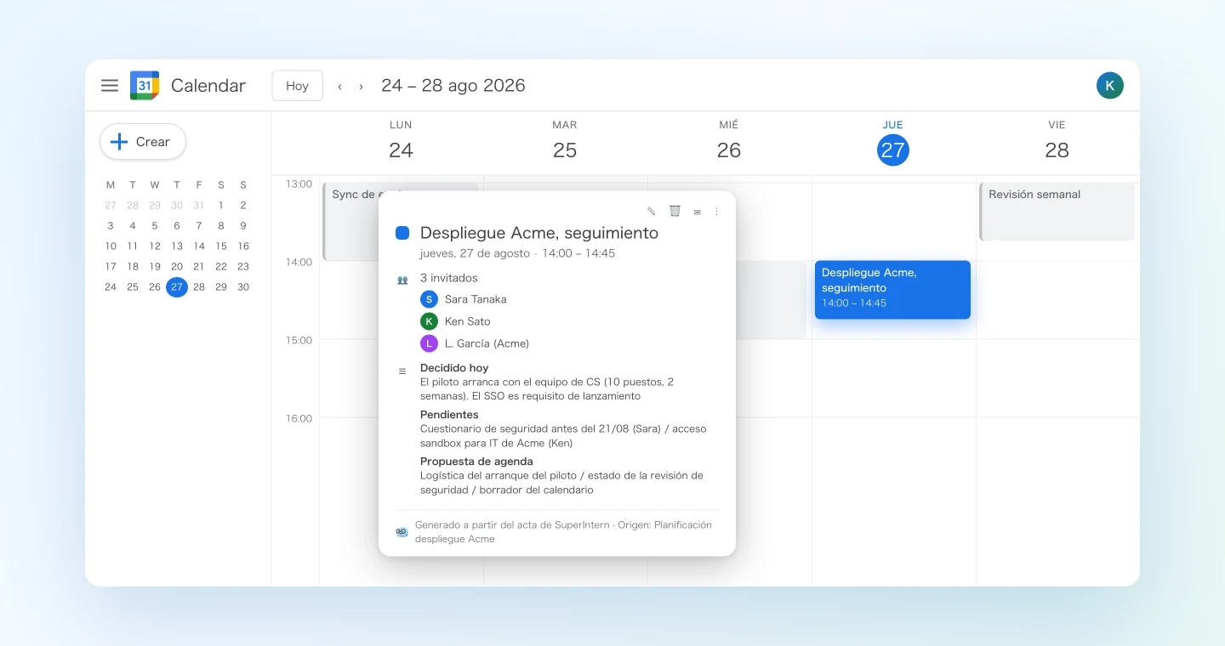Select 13 in the mini calendar

pyautogui.click(x=177, y=246)
